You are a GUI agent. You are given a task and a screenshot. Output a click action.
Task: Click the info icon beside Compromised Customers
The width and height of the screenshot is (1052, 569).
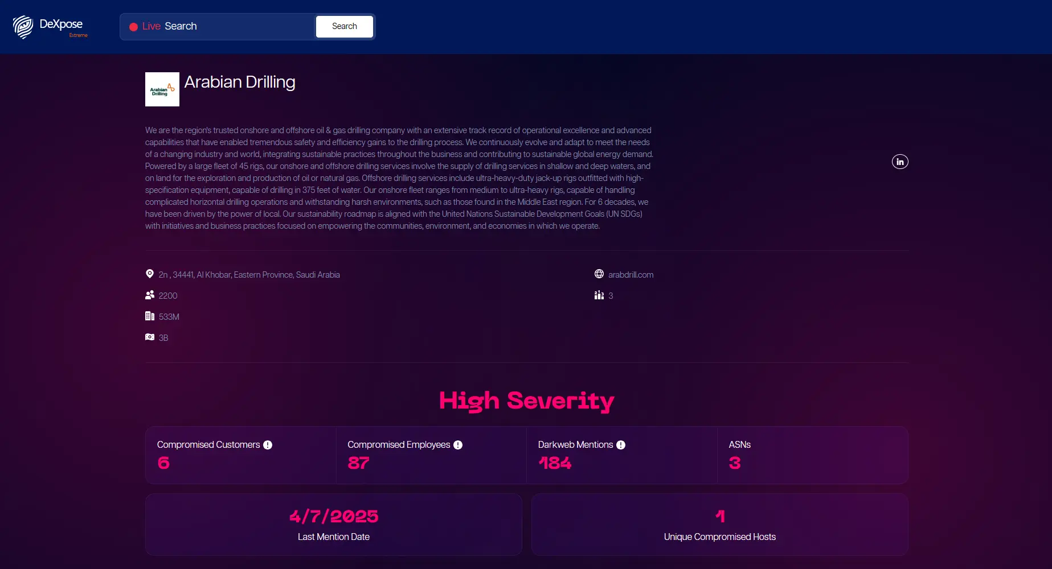tap(268, 445)
